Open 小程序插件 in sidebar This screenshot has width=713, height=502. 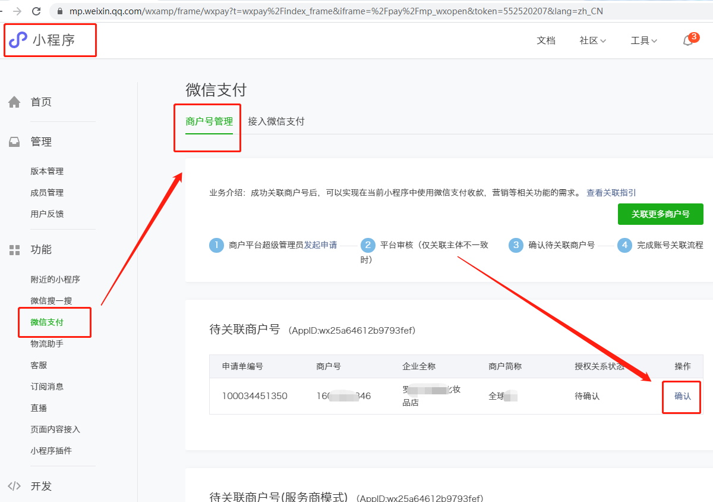pos(51,451)
